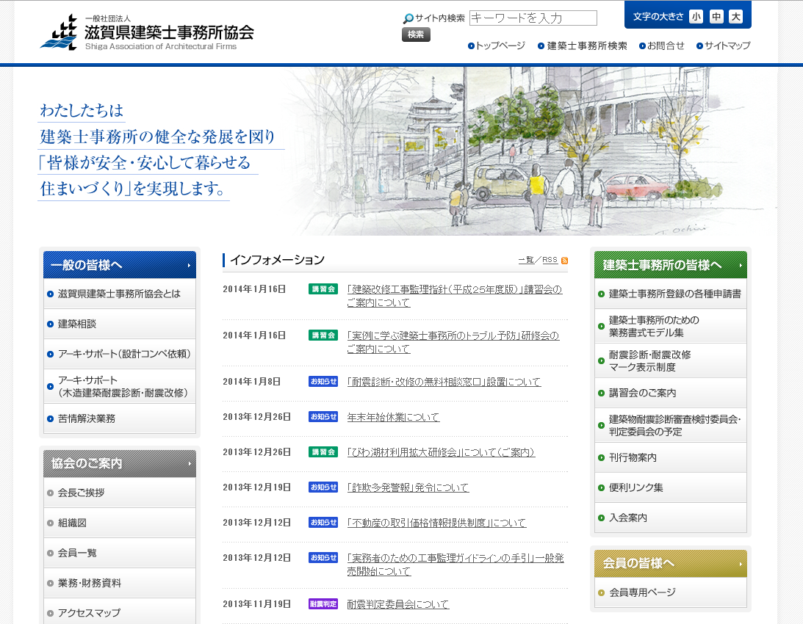Open 苦情解決業務 menu item
Screen dimensions: 803x624
tap(120, 418)
